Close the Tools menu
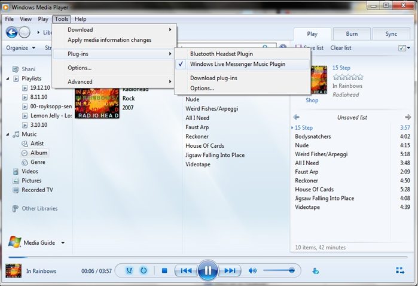Viewport: 418px width, 286px height. point(62,19)
